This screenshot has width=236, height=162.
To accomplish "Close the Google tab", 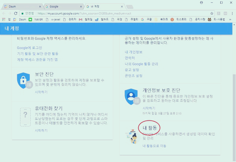I will (x=81, y=7).
